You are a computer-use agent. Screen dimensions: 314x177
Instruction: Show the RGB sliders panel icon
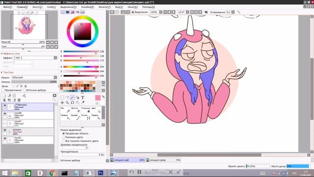68,12
